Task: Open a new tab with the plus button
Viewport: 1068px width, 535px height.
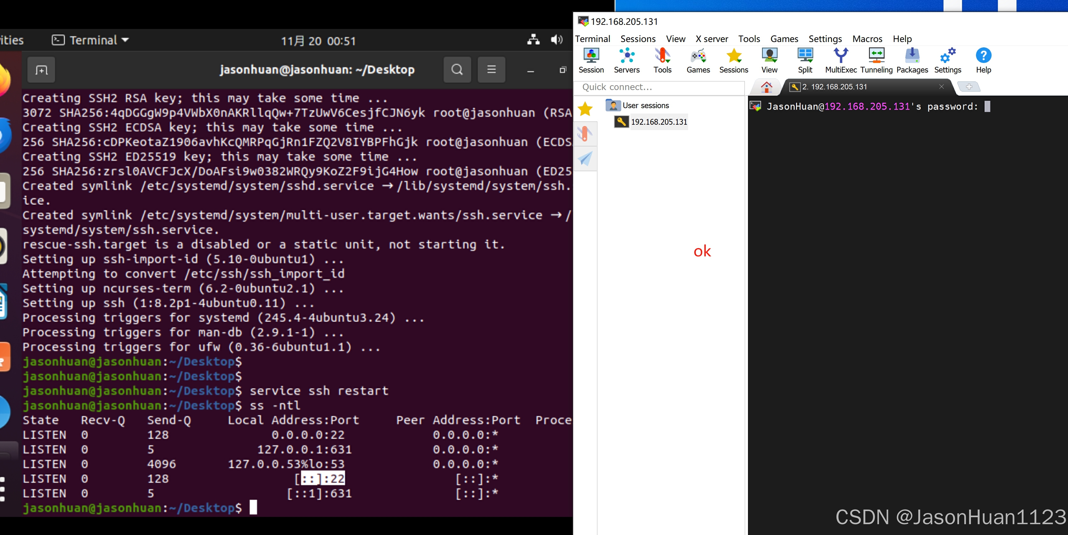Action: click(969, 87)
